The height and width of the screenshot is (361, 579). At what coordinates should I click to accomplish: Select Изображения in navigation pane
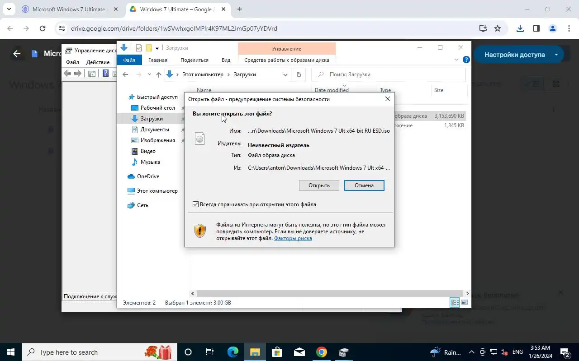coord(157,140)
